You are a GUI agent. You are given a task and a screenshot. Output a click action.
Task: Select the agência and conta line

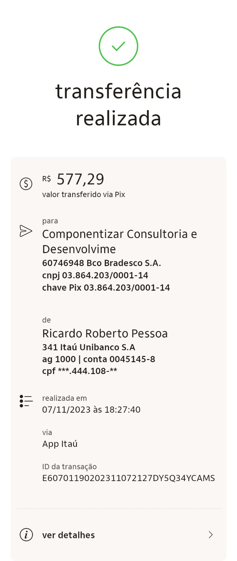[x=99, y=359]
